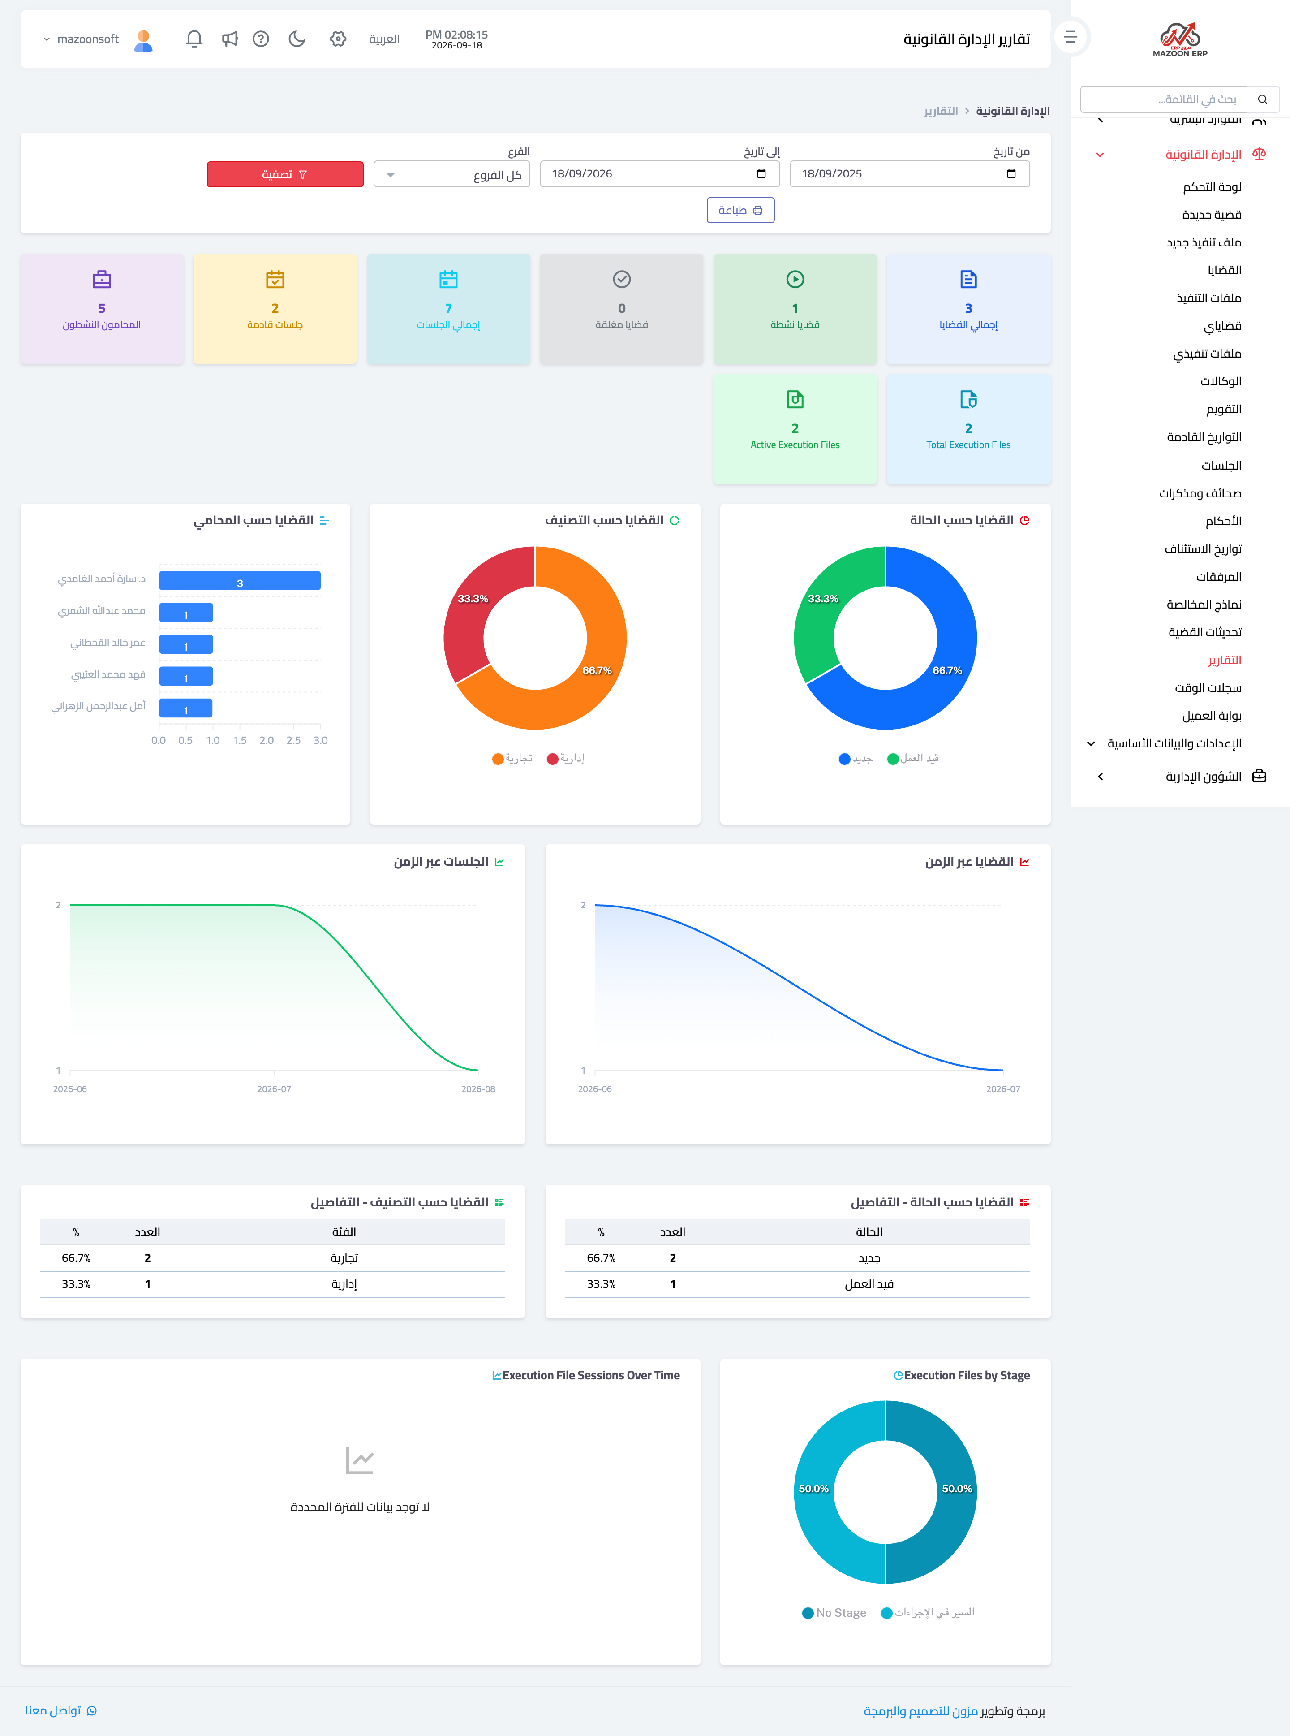Click the briefcase icon on المحامون النشطون card
Screen dimensions: 1290x1736
coord(102,279)
